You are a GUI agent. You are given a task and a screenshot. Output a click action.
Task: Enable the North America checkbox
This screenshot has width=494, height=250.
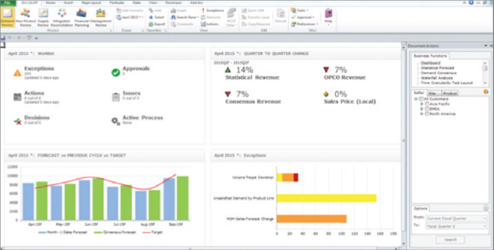coord(427,114)
